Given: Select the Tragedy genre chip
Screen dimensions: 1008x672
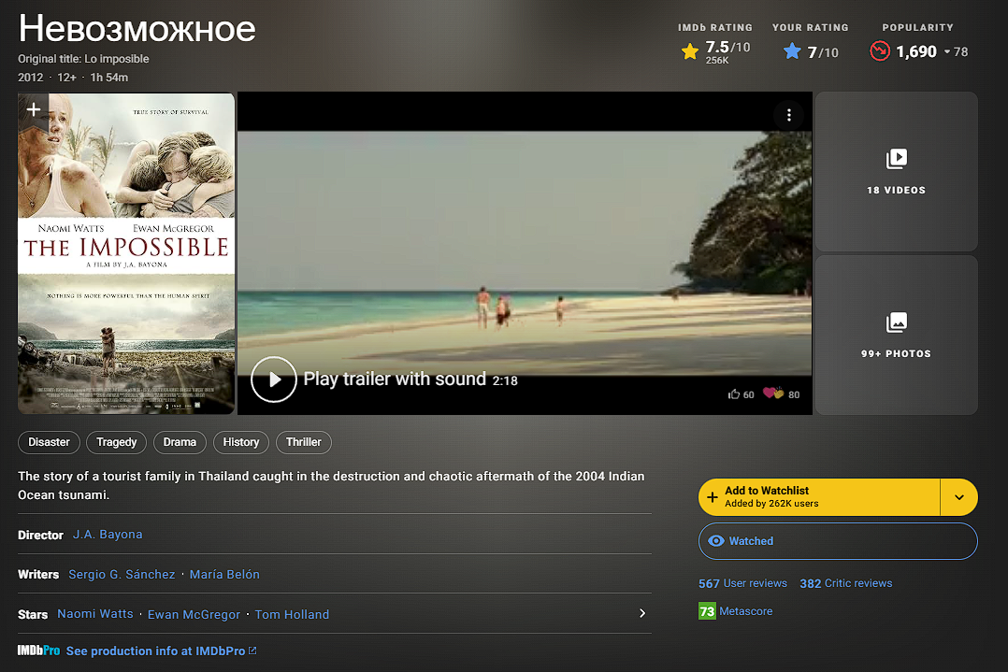Looking at the screenshot, I should click(x=116, y=442).
